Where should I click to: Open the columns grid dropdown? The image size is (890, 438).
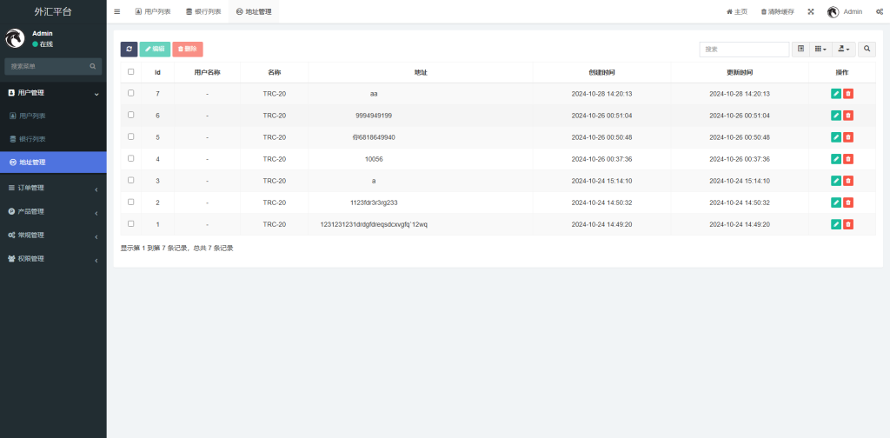tap(820, 50)
